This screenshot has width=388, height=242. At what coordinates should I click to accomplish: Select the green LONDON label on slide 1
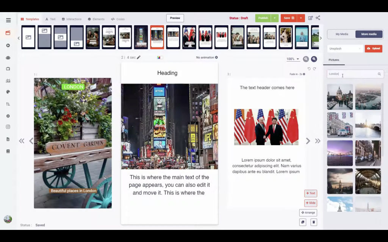pos(74,87)
